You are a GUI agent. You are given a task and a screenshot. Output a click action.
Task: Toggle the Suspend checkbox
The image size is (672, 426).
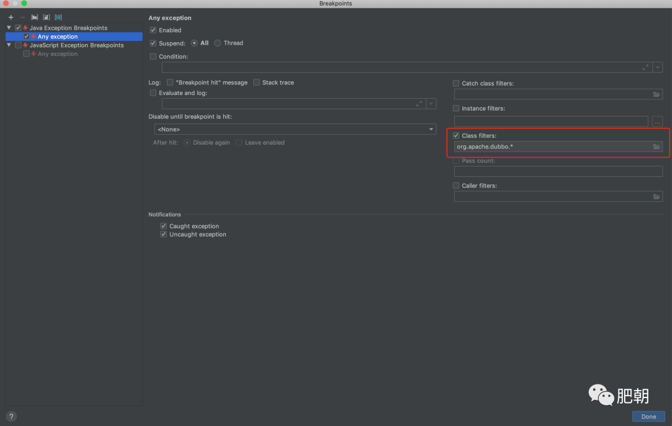tap(153, 43)
